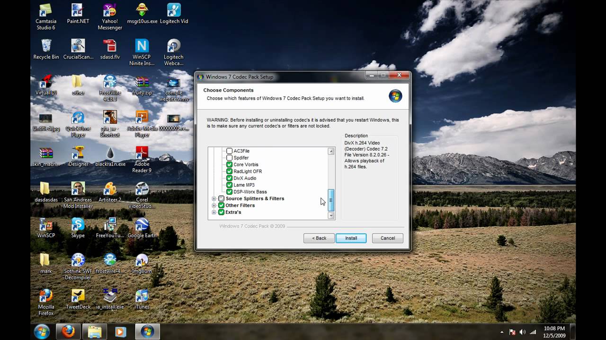Image resolution: width=606 pixels, height=340 pixels.
Task: Select the sdasd.flv desktop file
Action: tap(110, 49)
